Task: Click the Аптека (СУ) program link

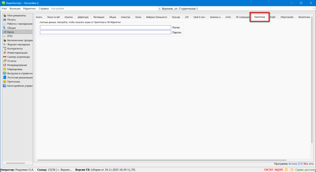Action: [295, 164]
